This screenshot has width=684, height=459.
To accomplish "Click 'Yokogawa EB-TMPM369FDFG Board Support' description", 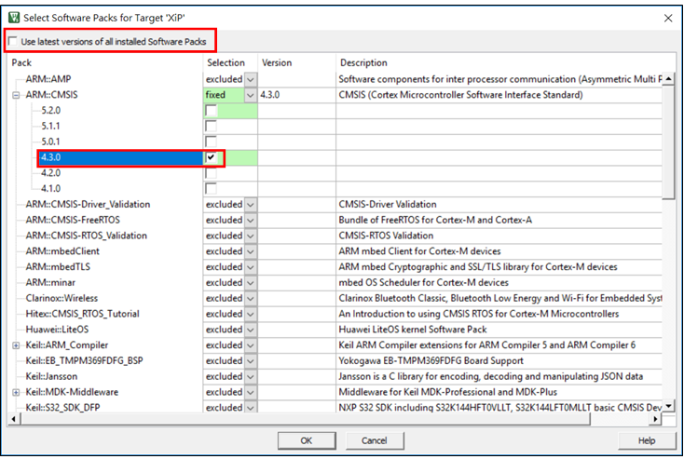I will tap(431, 361).
